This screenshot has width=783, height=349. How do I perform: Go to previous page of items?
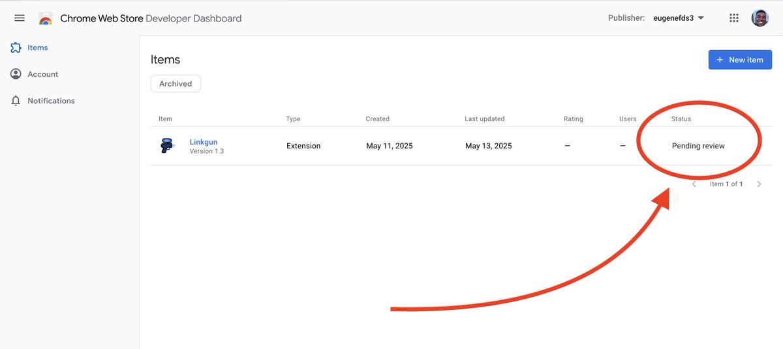coord(694,184)
